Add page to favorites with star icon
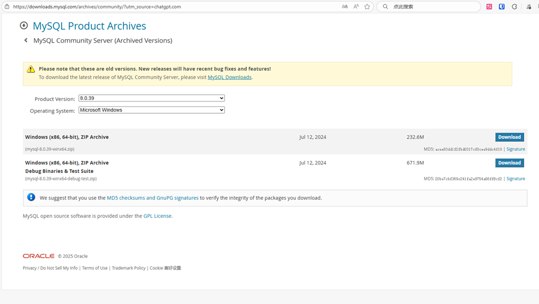539x304 pixels. pos(367,6)
